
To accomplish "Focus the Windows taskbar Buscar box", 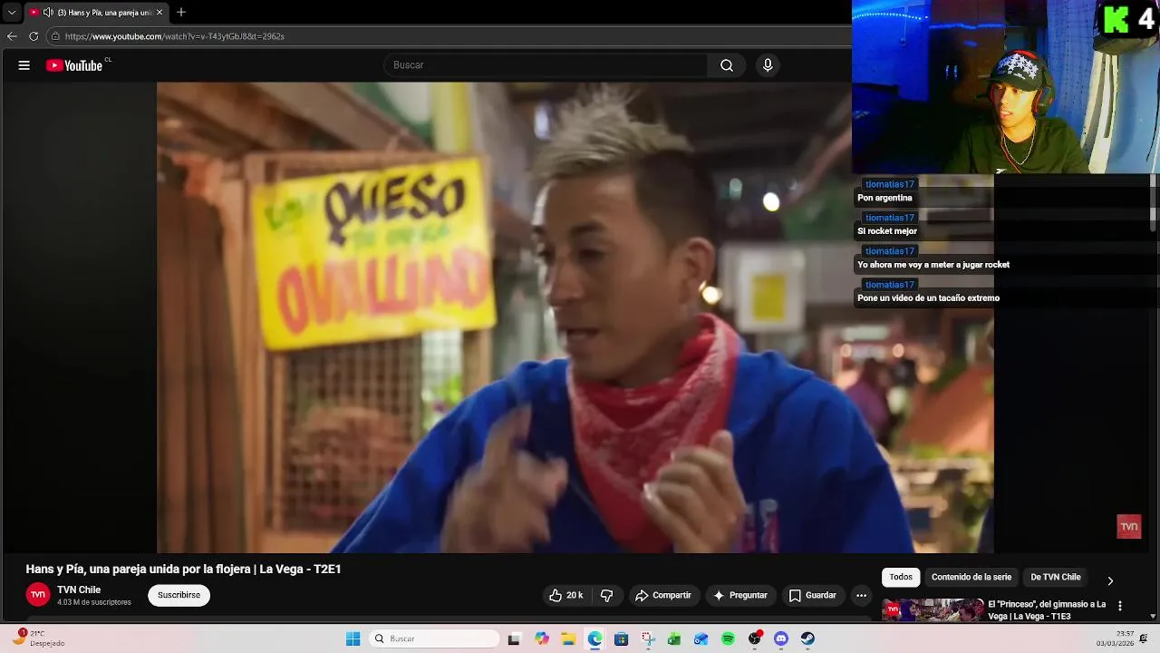I will pyautogui.click(x=435, y=638).
